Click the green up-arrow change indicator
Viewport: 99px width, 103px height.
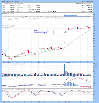point(82,6)
